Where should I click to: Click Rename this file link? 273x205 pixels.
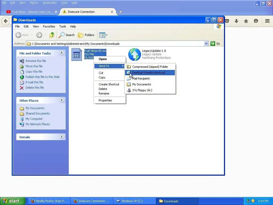pos(36,61)
